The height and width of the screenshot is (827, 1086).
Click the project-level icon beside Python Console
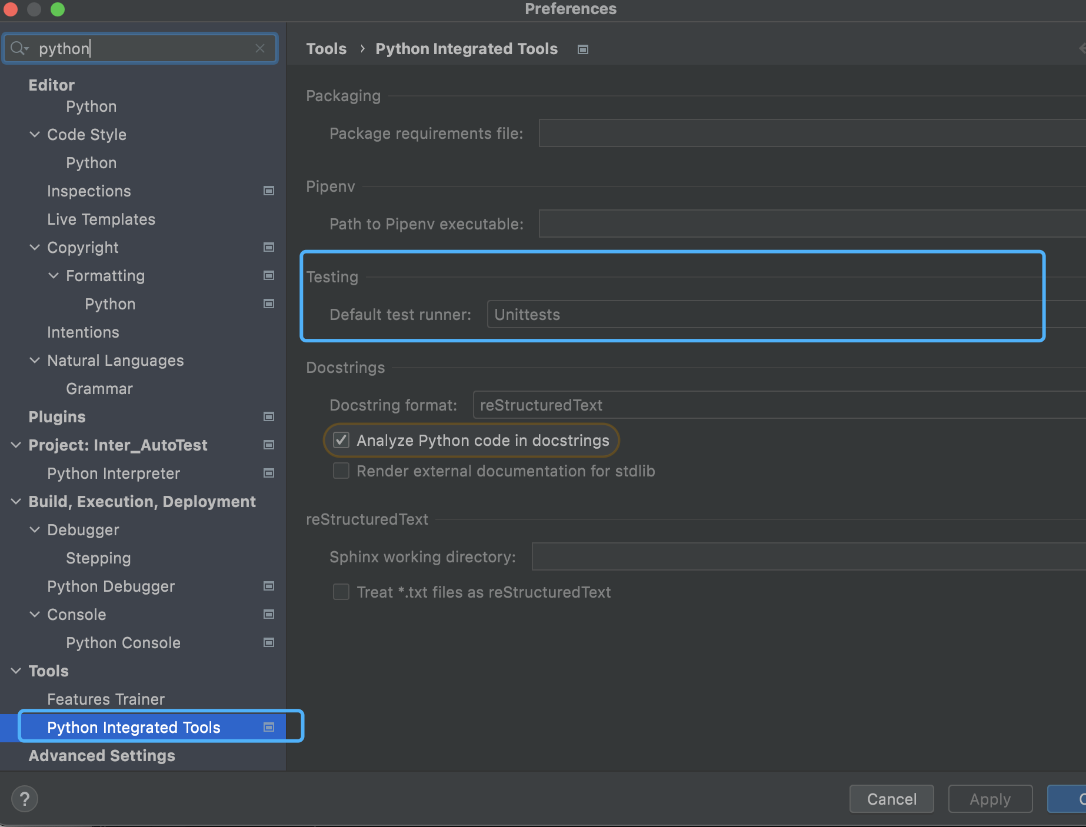269,642
